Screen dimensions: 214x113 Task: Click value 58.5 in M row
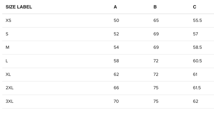tap(197, 47)
